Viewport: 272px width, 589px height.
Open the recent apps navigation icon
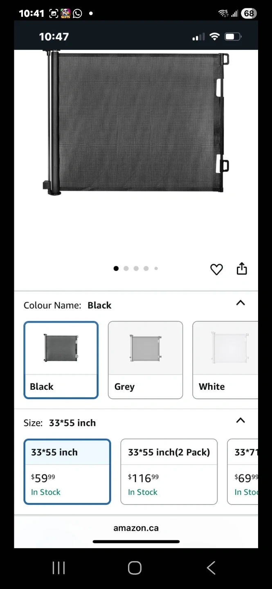[x=59, y=568]
